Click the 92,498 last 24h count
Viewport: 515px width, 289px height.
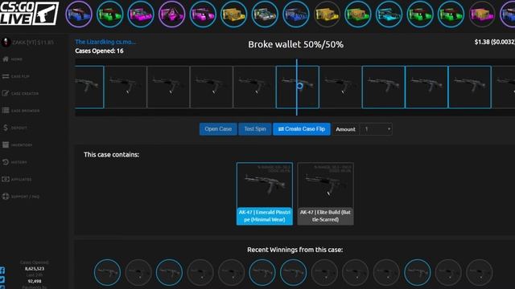point(35,281)
